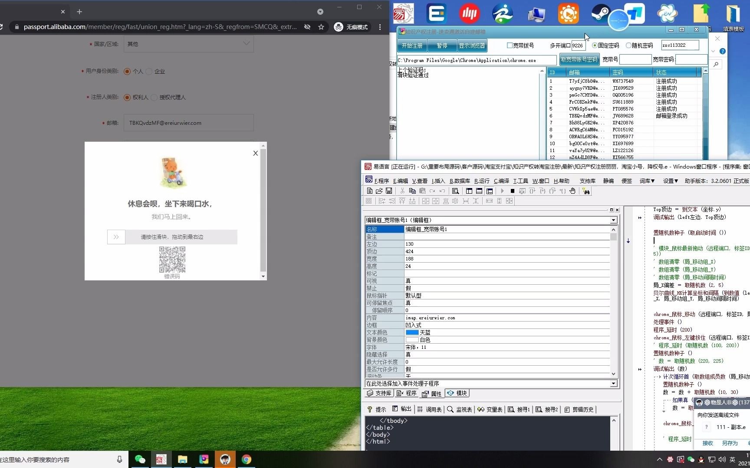Image resolution: width=750 pixels, height=468 pixels.
Task: Click the popup scrollbar down arrow
Action: (x=263, y=276)
